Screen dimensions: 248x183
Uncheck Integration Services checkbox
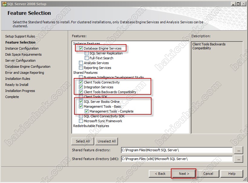pos(81,87)
